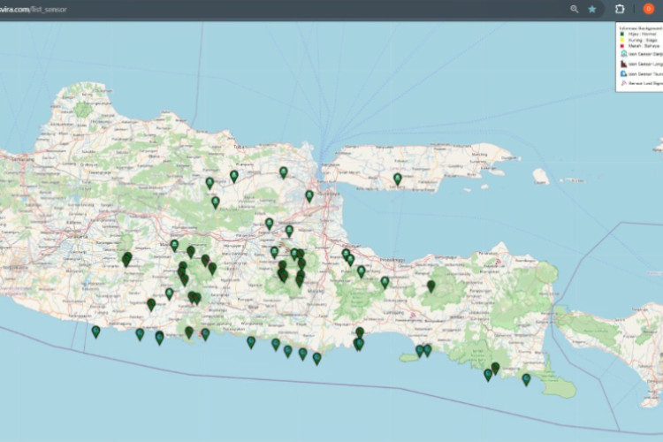The height and width of the screenshot is (442, 663).
Task: Click the Hijau : Normal legend text
Action: pyautogui.click(x=640, y=32)
